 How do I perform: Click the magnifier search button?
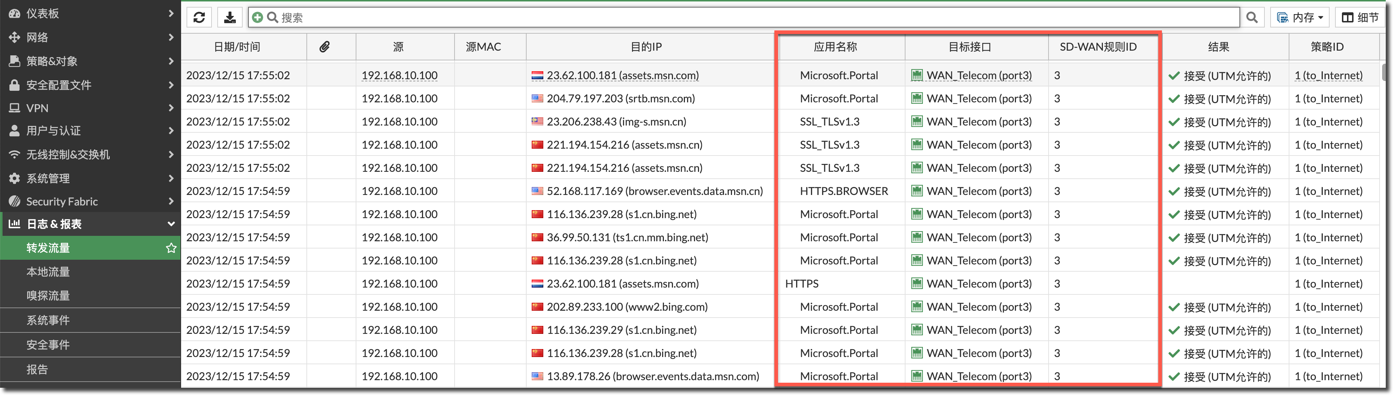(x=1252, y=17)
